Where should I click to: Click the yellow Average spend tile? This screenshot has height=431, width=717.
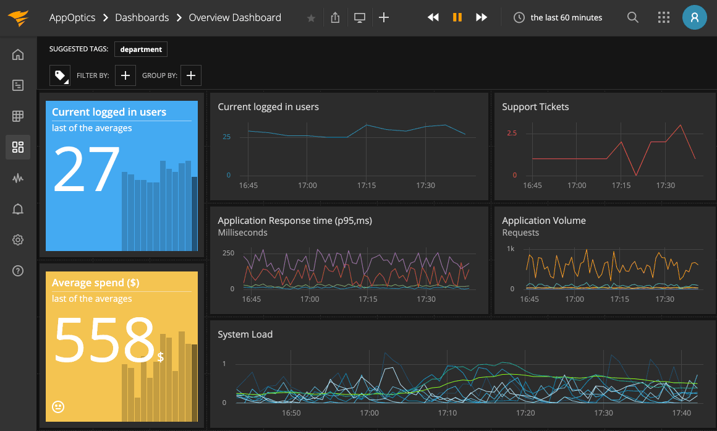point(122,346)
